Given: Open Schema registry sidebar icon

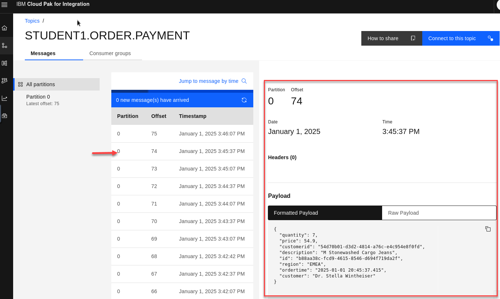Looking at the screenshot, I should click(4, 63).
